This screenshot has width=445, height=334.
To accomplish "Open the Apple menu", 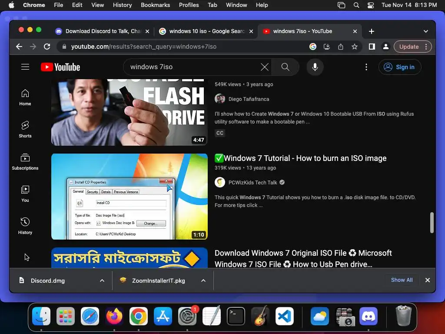I will [x=11, y=5].
